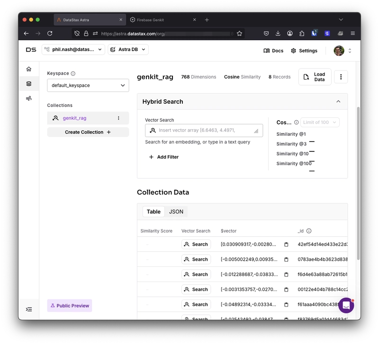Click the Keyspace info icon

point(73,73)
